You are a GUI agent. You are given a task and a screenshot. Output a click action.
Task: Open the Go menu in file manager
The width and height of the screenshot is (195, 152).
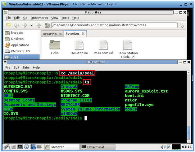click(x=25, y=18)
